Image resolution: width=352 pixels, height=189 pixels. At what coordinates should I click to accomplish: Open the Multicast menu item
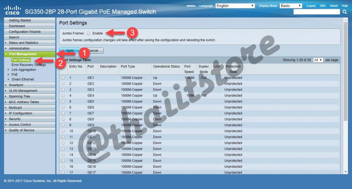coord(30,108)
